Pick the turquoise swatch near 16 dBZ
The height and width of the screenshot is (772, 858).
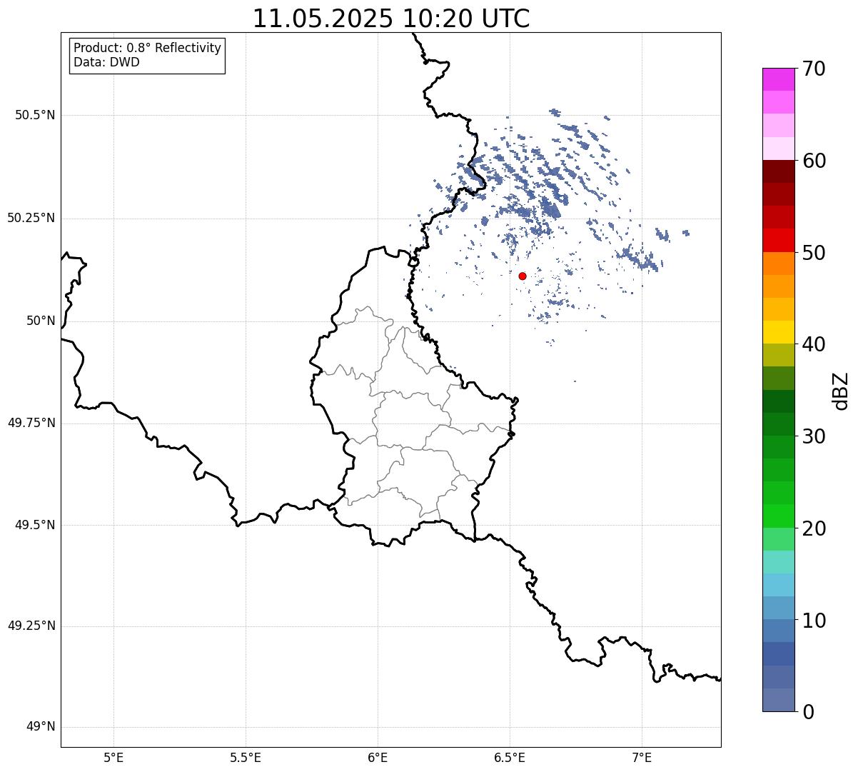(x=779, y=562)
